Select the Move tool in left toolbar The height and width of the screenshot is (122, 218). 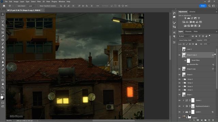pos(3,14)
